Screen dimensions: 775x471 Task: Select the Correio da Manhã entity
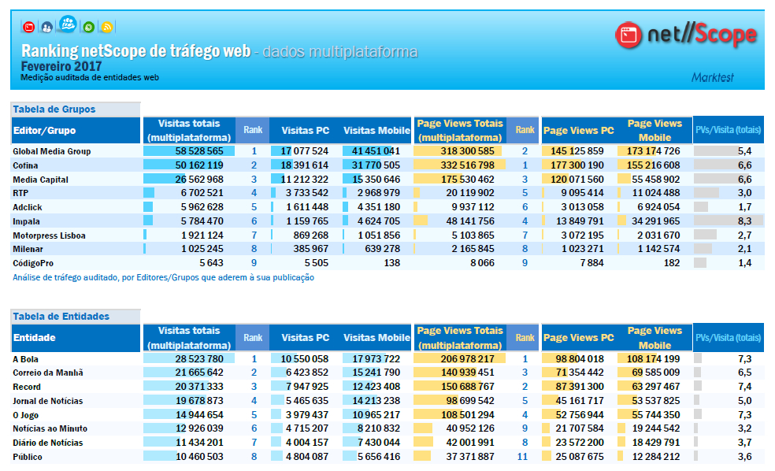point(48,373)
